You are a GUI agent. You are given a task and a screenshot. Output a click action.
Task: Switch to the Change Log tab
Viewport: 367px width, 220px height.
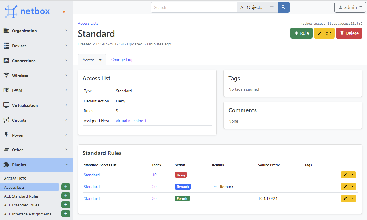pos(122,60)
